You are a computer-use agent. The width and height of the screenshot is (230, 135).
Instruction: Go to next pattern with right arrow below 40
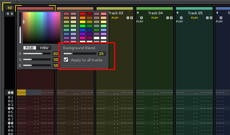tap(12, 14)
